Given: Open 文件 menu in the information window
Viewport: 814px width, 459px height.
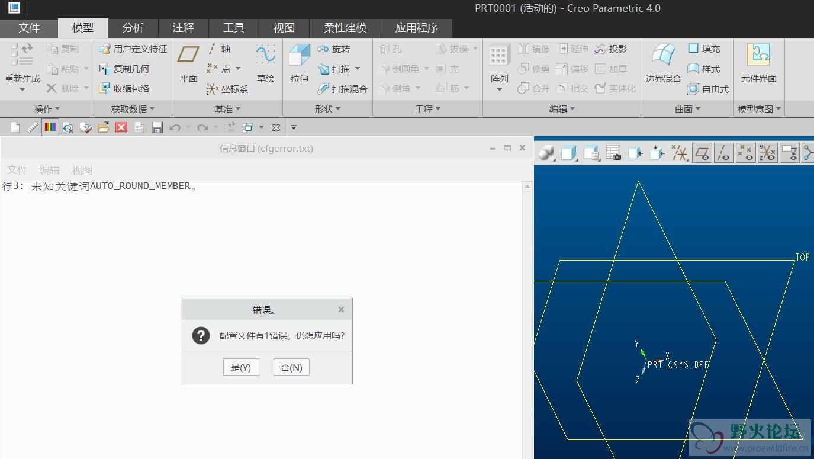Looking at the screenshot, I should (x=17, y=170).
